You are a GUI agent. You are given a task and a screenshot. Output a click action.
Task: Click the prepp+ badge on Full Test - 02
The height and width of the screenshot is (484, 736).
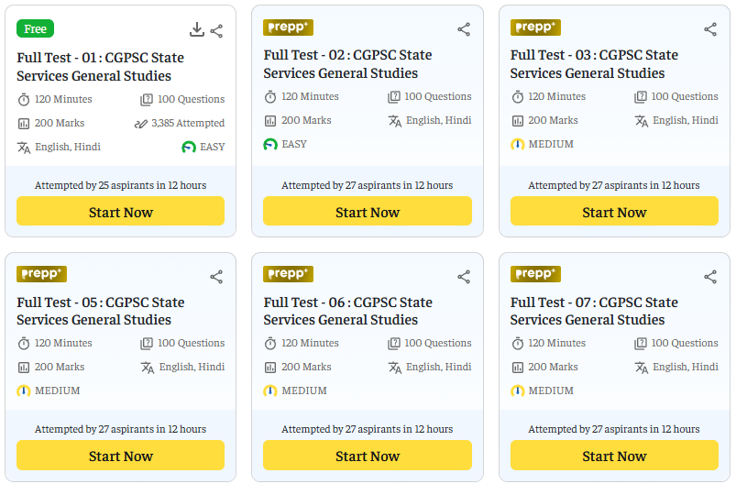(x=288, y=27)
